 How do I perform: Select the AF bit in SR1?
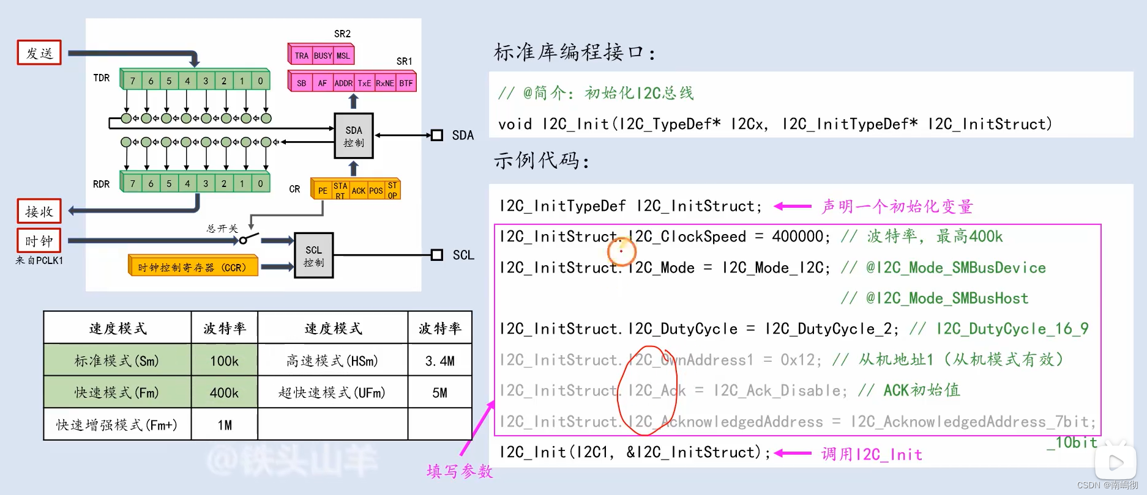pos(322,83)
